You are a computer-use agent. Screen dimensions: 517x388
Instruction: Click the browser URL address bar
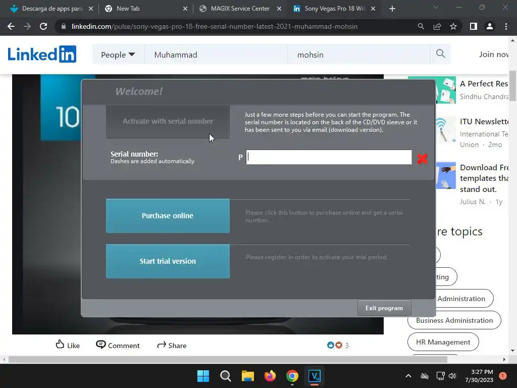(x=214, y=26)
